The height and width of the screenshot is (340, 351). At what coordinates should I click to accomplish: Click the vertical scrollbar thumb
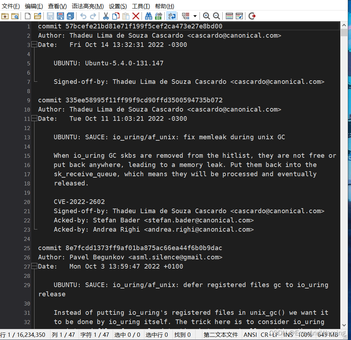point(344,32)
